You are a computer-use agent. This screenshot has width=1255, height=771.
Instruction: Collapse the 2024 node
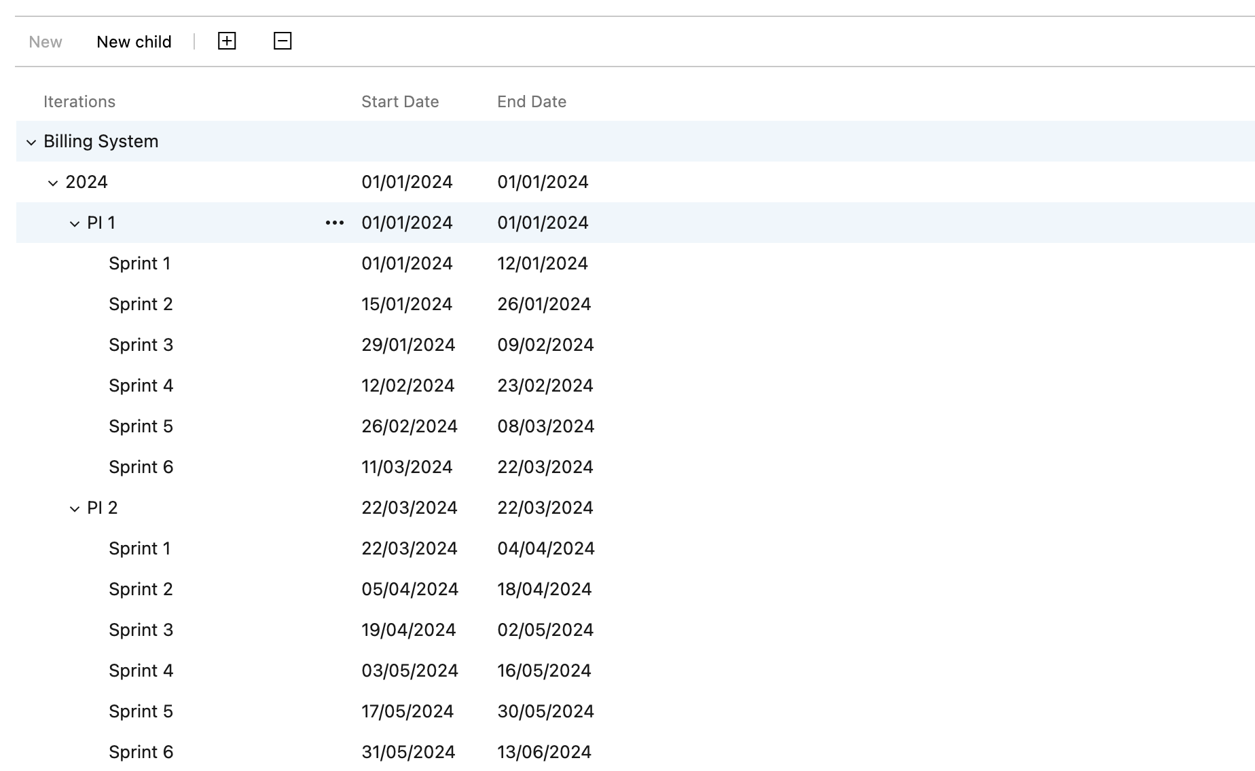[x=52, y=182]
